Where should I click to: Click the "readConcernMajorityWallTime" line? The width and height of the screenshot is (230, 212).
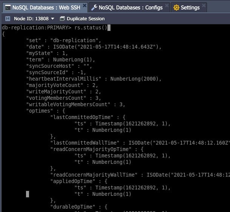140,175
